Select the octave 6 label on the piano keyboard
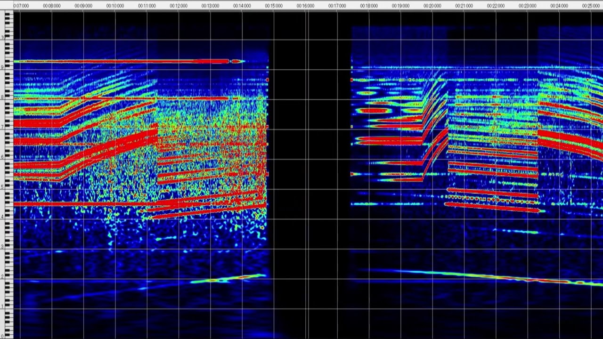Screen dimensions: 603x339 3,157
